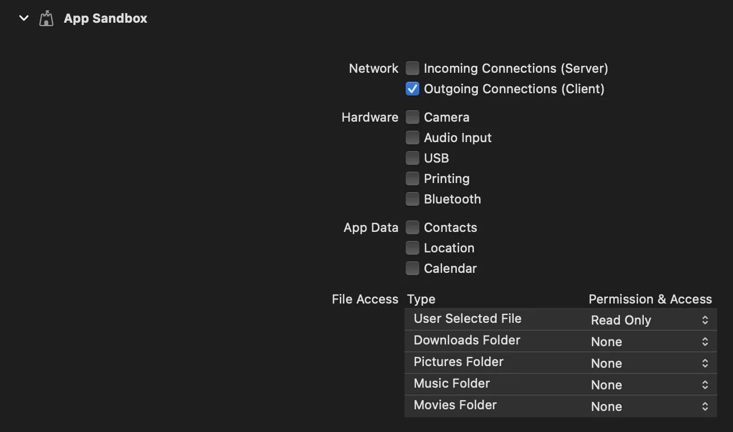Viewport: 733px width, 432px height.
Task: Enable Camera hardware access
Action: pos(413,118)
